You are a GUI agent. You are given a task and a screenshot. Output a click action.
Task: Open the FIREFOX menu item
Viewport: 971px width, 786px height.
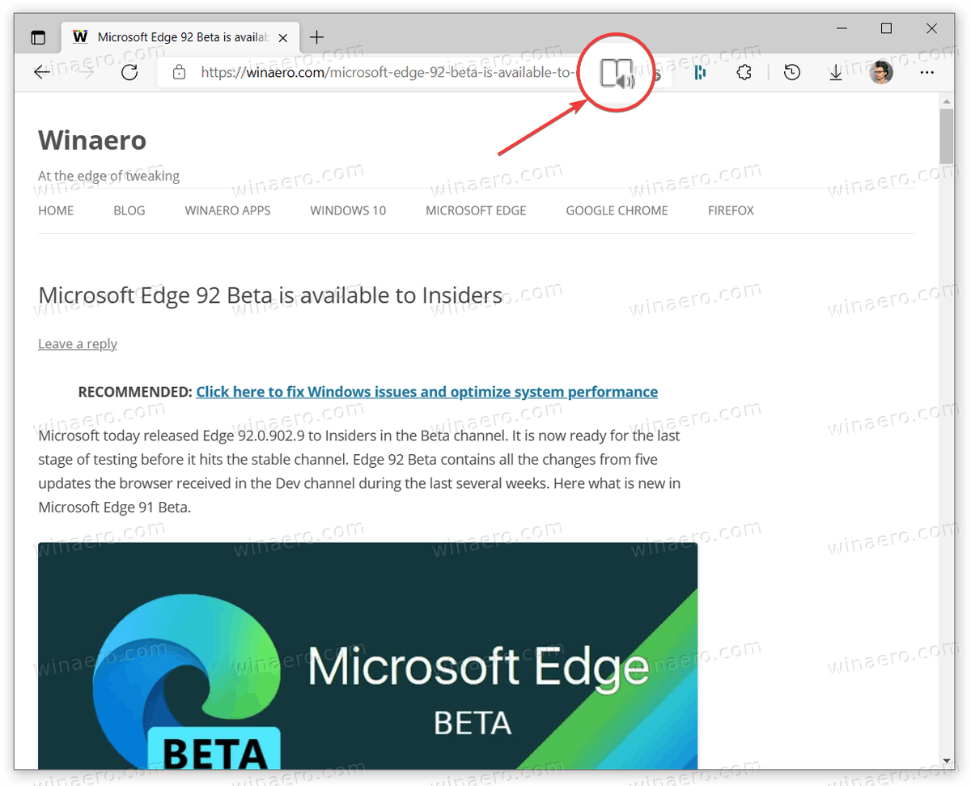click(731, 210)
